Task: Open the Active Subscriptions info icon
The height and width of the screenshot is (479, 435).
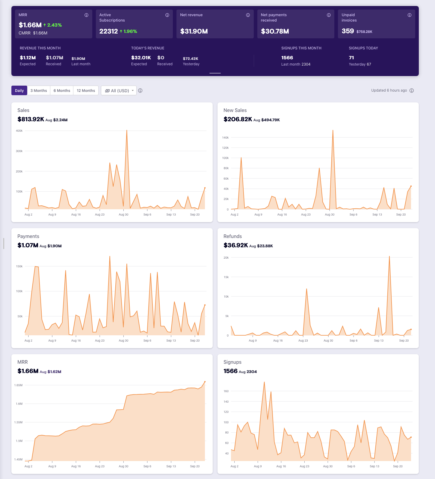Action: (x=167, y=15)
